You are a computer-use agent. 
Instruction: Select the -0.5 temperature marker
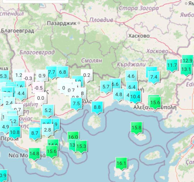pos(38,88)
